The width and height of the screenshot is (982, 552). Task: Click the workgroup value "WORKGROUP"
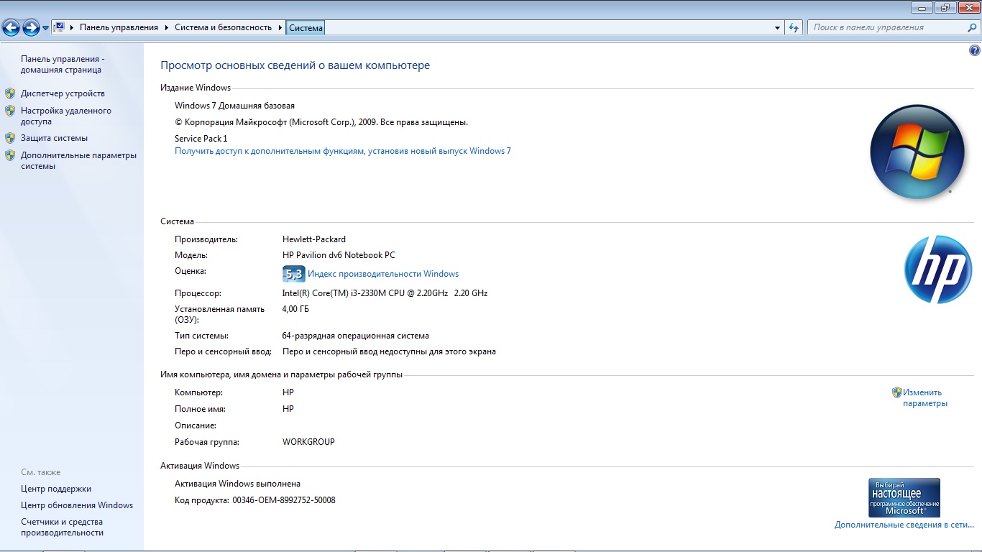click(x=308, y=442)
